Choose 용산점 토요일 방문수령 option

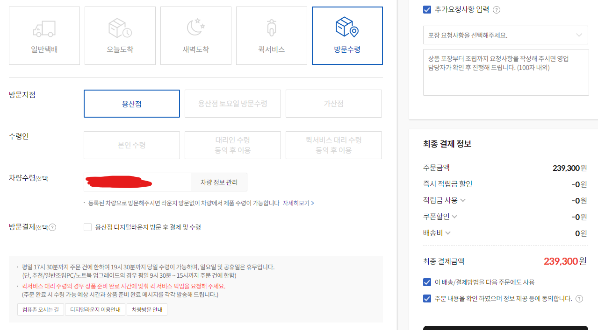click(233, 104)
